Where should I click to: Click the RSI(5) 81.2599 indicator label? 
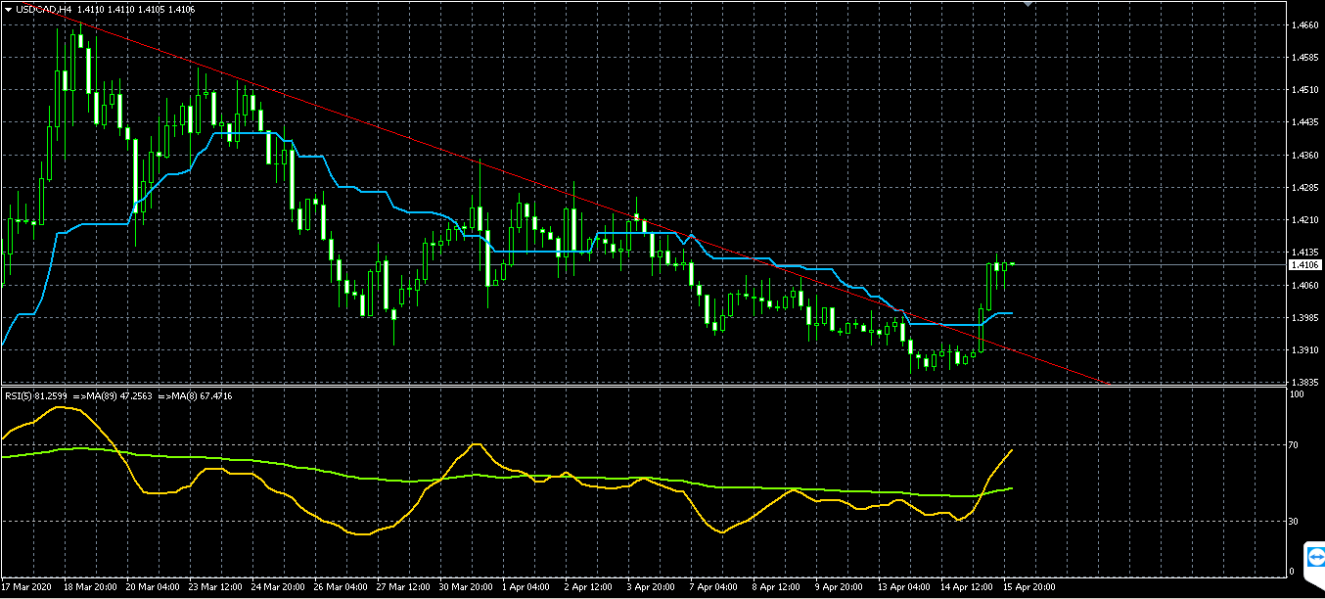37,396
